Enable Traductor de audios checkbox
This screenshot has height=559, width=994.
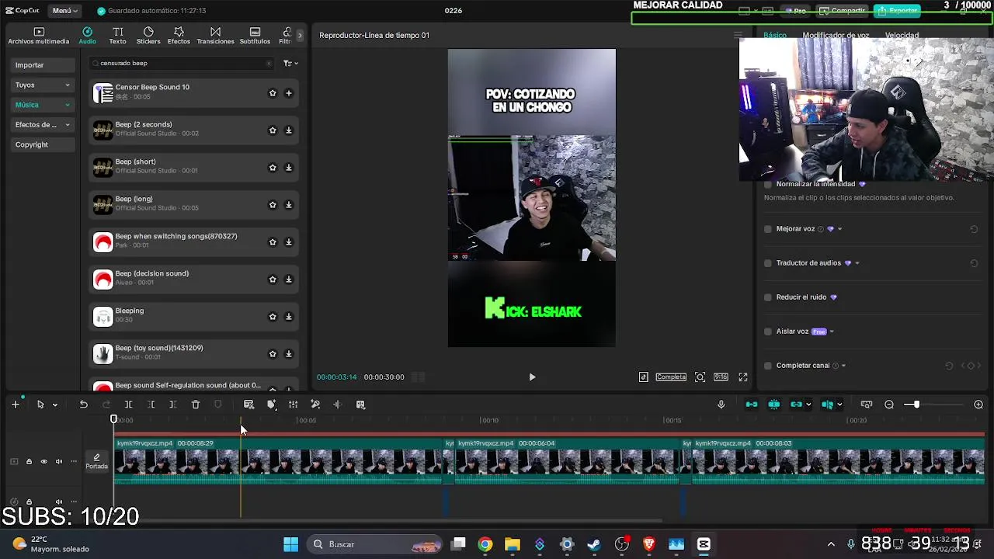(x=768, y=263)
